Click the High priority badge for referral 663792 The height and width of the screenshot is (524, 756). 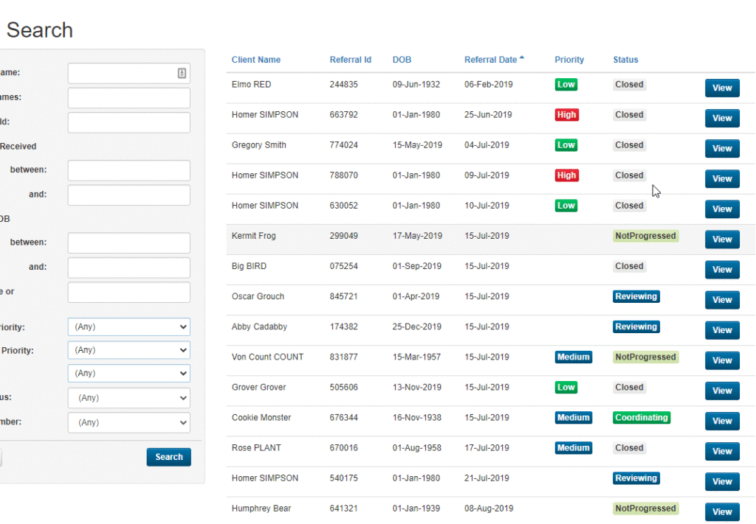point(566,115)
